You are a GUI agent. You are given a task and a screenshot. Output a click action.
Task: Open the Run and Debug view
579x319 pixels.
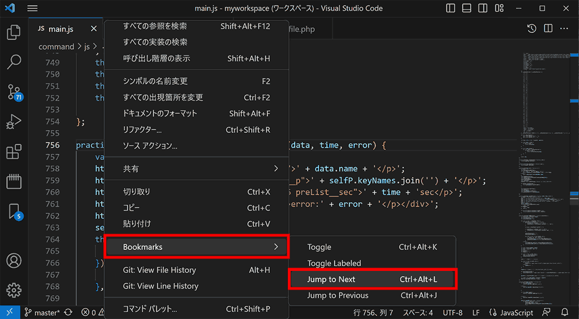14,122
